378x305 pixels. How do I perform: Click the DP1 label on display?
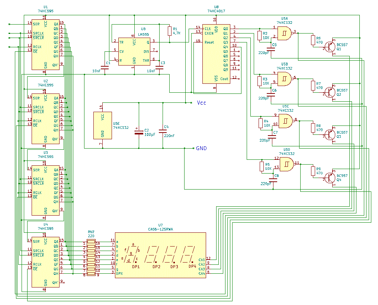click(136, 267)
